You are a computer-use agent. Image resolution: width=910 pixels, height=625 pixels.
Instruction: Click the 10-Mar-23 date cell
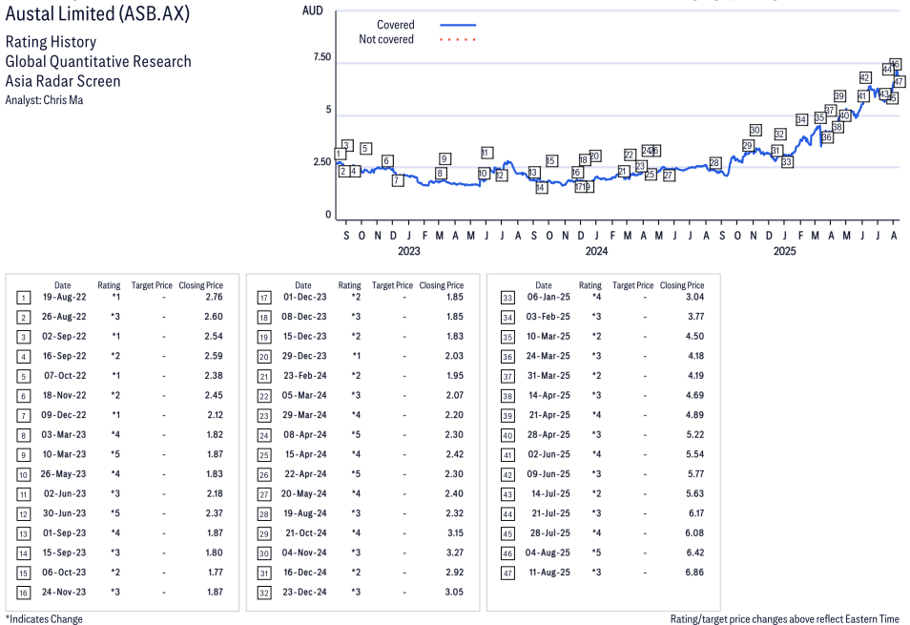(64, 454)
